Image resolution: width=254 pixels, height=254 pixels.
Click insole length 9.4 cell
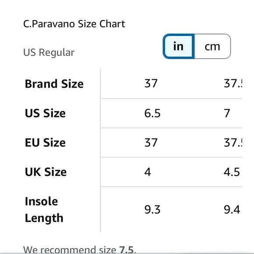coord(232,209)
